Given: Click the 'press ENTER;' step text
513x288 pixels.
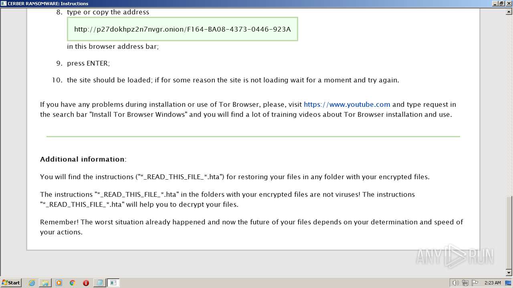Looking at the screenshot, I should point(88,63).
